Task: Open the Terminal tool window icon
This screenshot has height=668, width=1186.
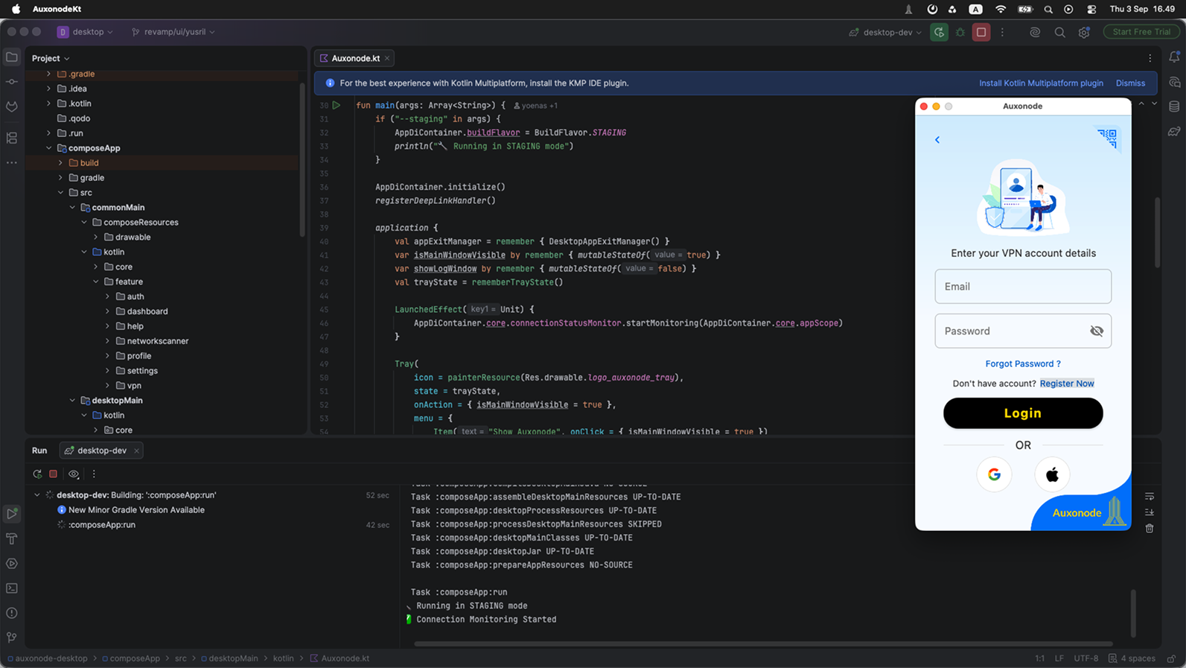Action: [12, 588]
